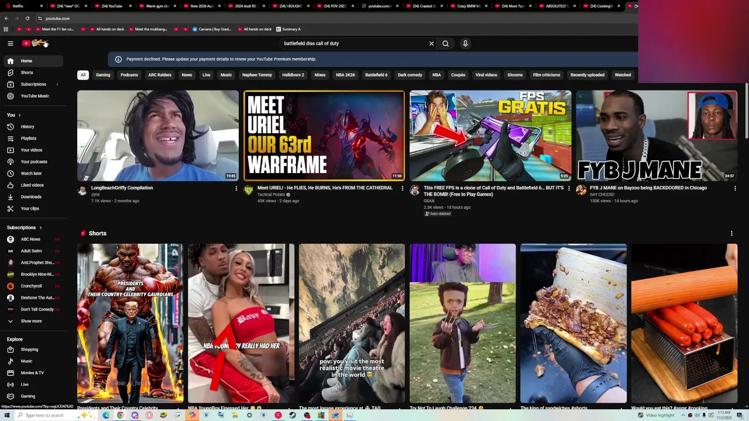Open the Shorts shelf three-dot menu

(731, 233)
